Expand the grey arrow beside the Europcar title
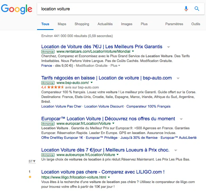This screenshot has height=191, width=206. point(181,119)
